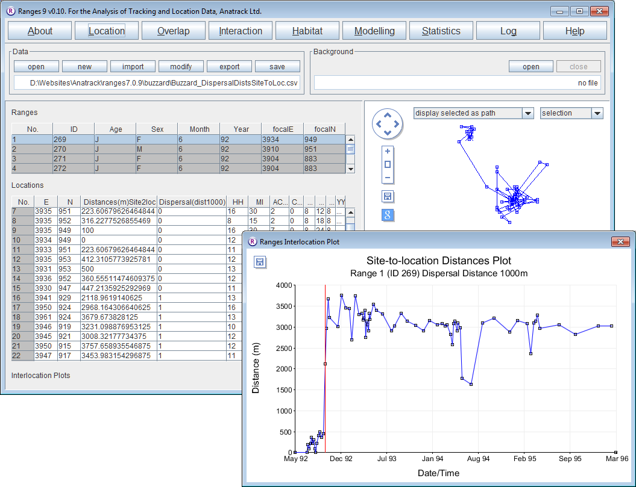Save the interlocation plot via disk icon
Viewport: 636px width, 487px height.
[x=260, y=262]
